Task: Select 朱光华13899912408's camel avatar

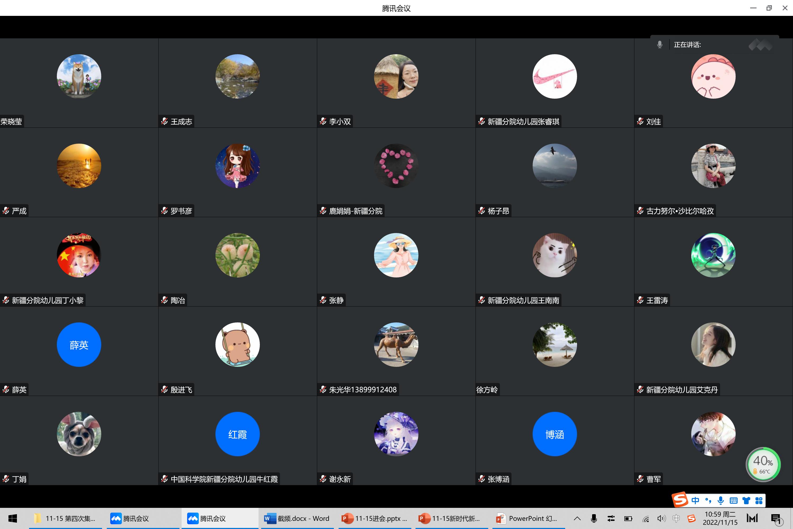Action: [x=396, y=344]
